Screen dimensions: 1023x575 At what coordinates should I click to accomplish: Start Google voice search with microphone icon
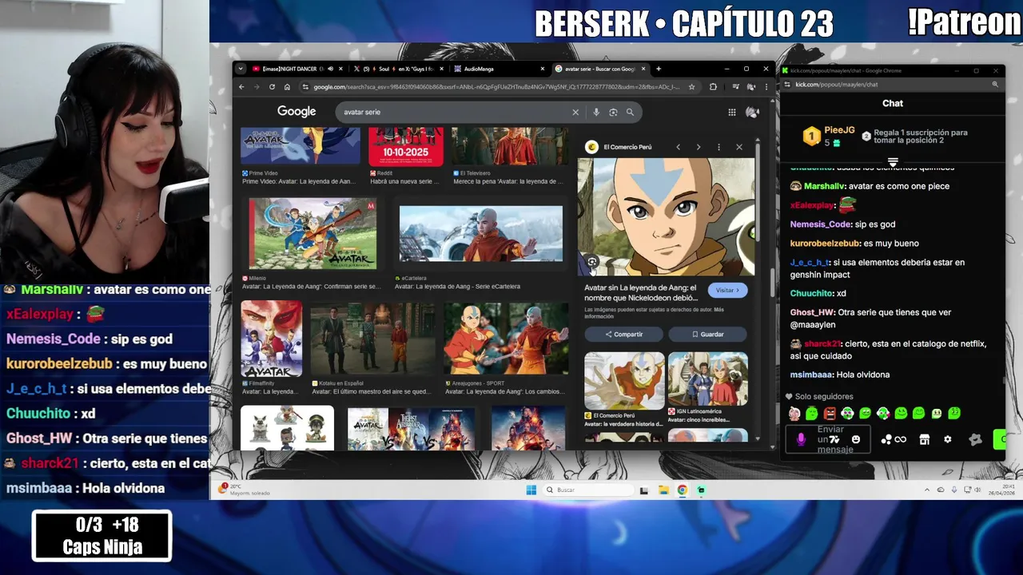click(596, 113)
